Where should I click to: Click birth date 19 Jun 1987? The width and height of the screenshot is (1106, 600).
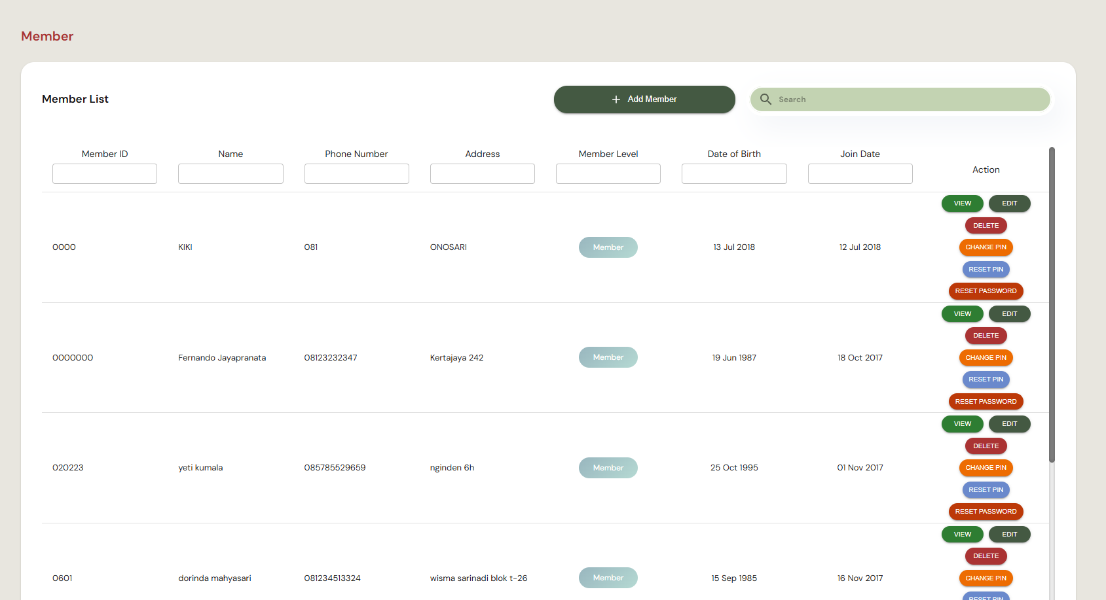click(x=734, y=358)
